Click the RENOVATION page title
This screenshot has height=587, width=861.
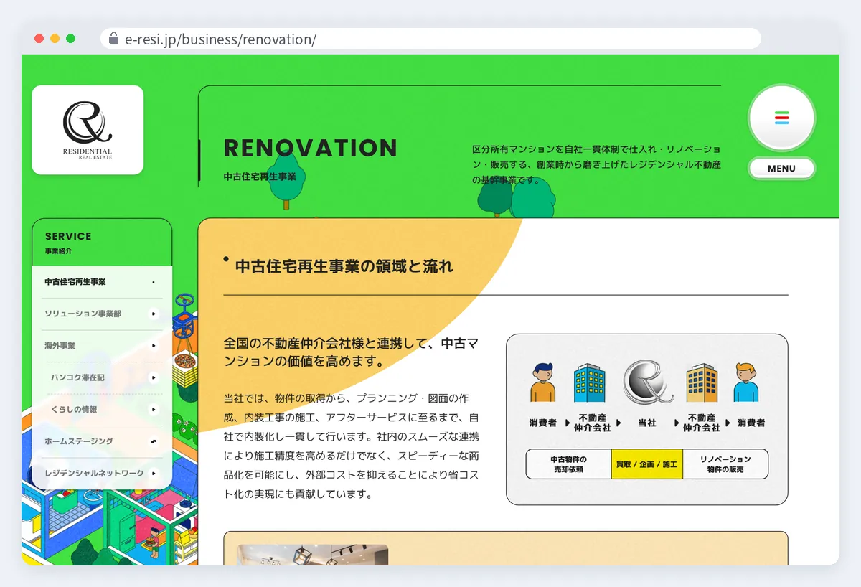coord(311,148)
